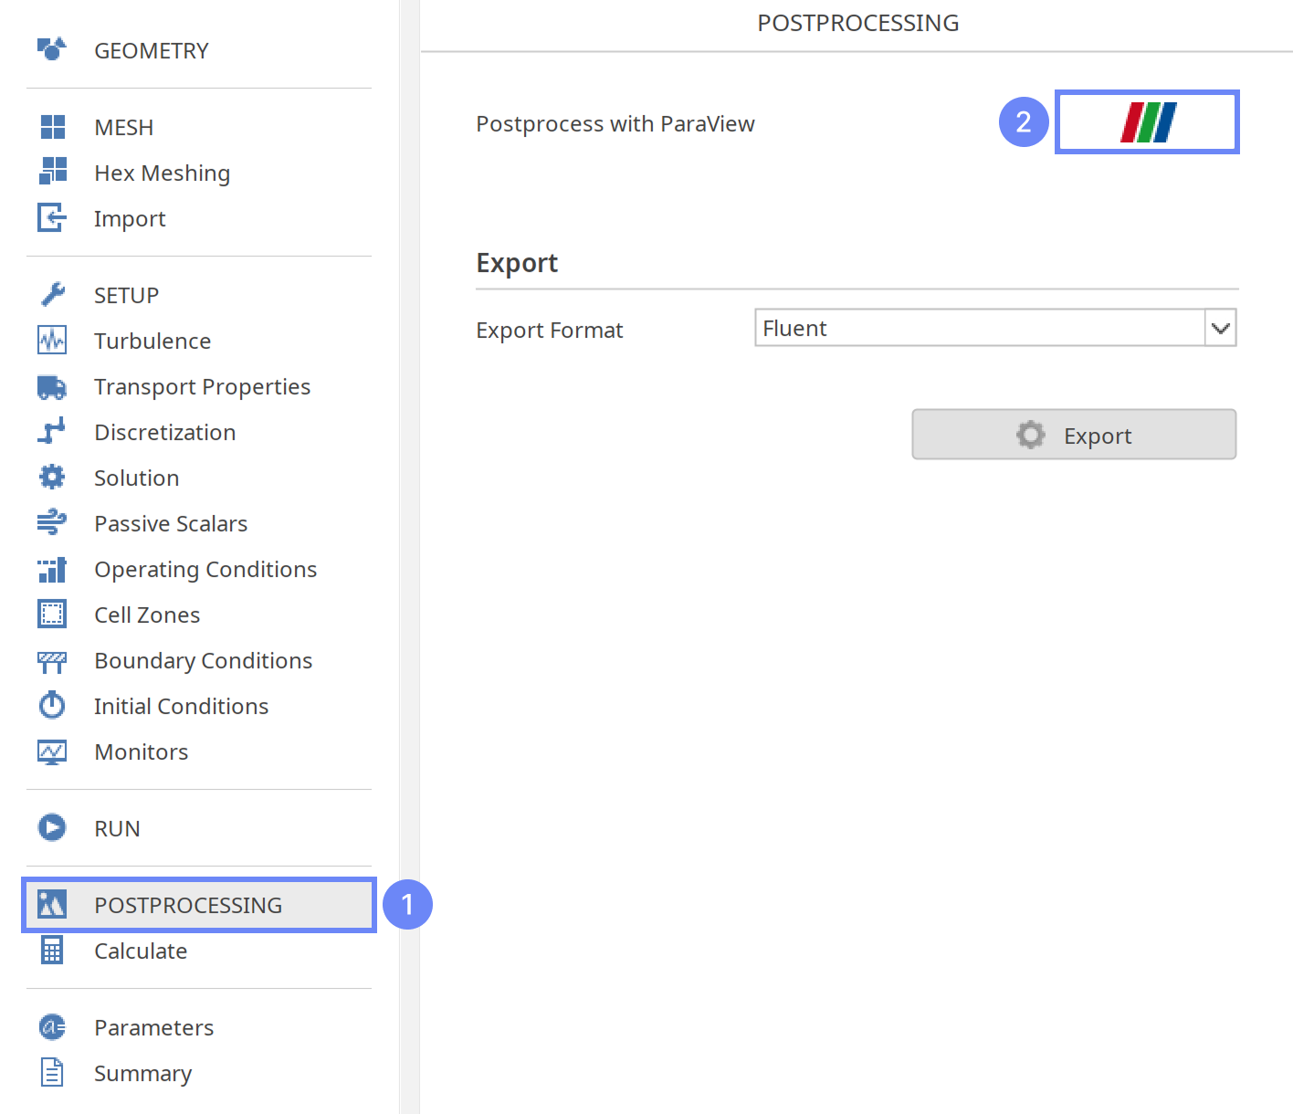Select the POSTPROCESSING sidebar item

(188, 905)
